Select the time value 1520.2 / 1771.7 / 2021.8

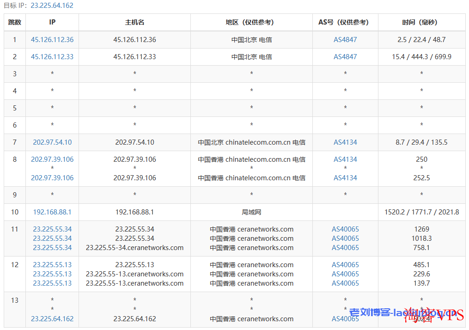pyautogui.click(x=421, y=212)
